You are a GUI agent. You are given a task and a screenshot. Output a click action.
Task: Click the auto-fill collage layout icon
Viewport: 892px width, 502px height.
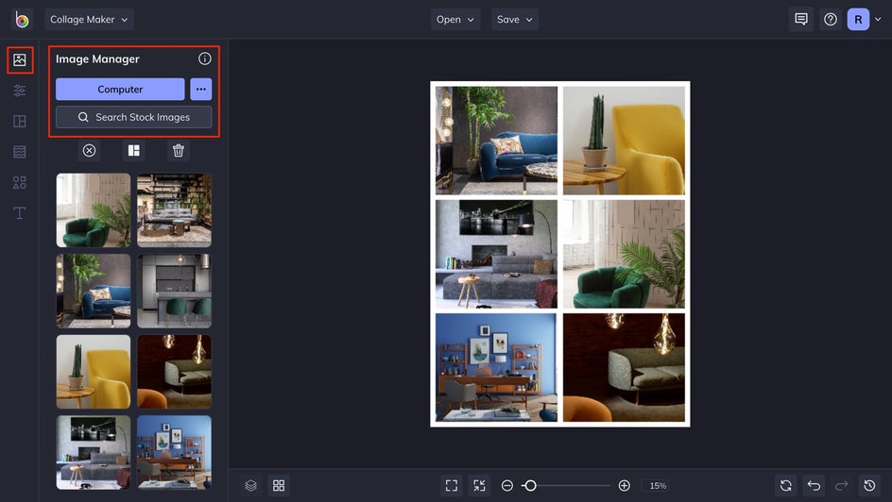point(133,150)
